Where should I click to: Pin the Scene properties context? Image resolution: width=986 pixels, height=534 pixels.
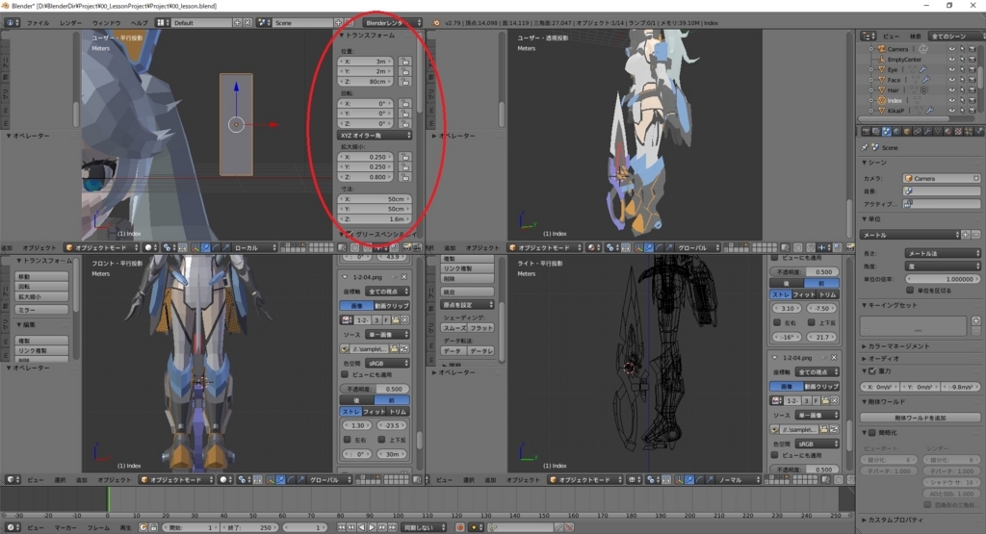tap(865, 147)
